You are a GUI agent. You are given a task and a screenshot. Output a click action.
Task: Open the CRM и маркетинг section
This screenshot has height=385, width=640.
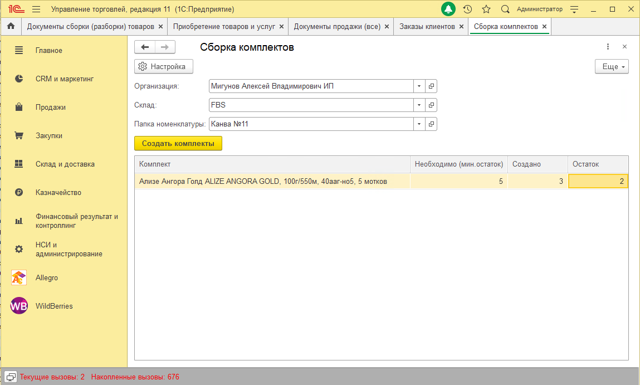coord(64,79)
